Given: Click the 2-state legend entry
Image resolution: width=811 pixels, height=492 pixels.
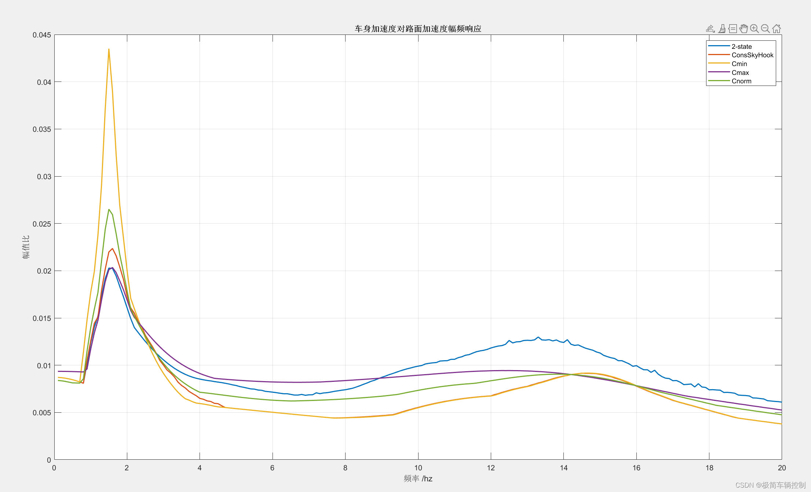Looking at the screenshot, I should [741, 47].
